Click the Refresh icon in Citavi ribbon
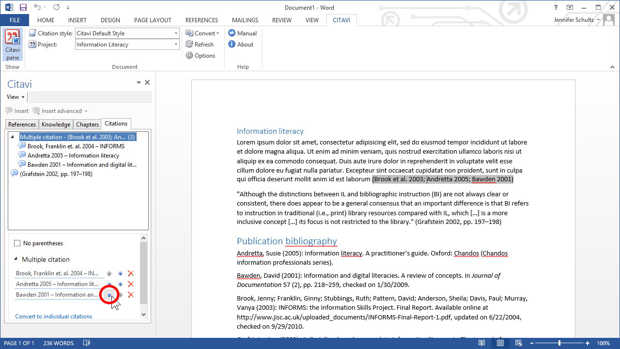 [199, 45]
